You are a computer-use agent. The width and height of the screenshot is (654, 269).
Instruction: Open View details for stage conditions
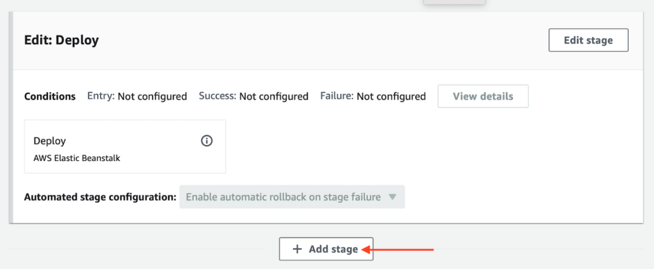483,96
